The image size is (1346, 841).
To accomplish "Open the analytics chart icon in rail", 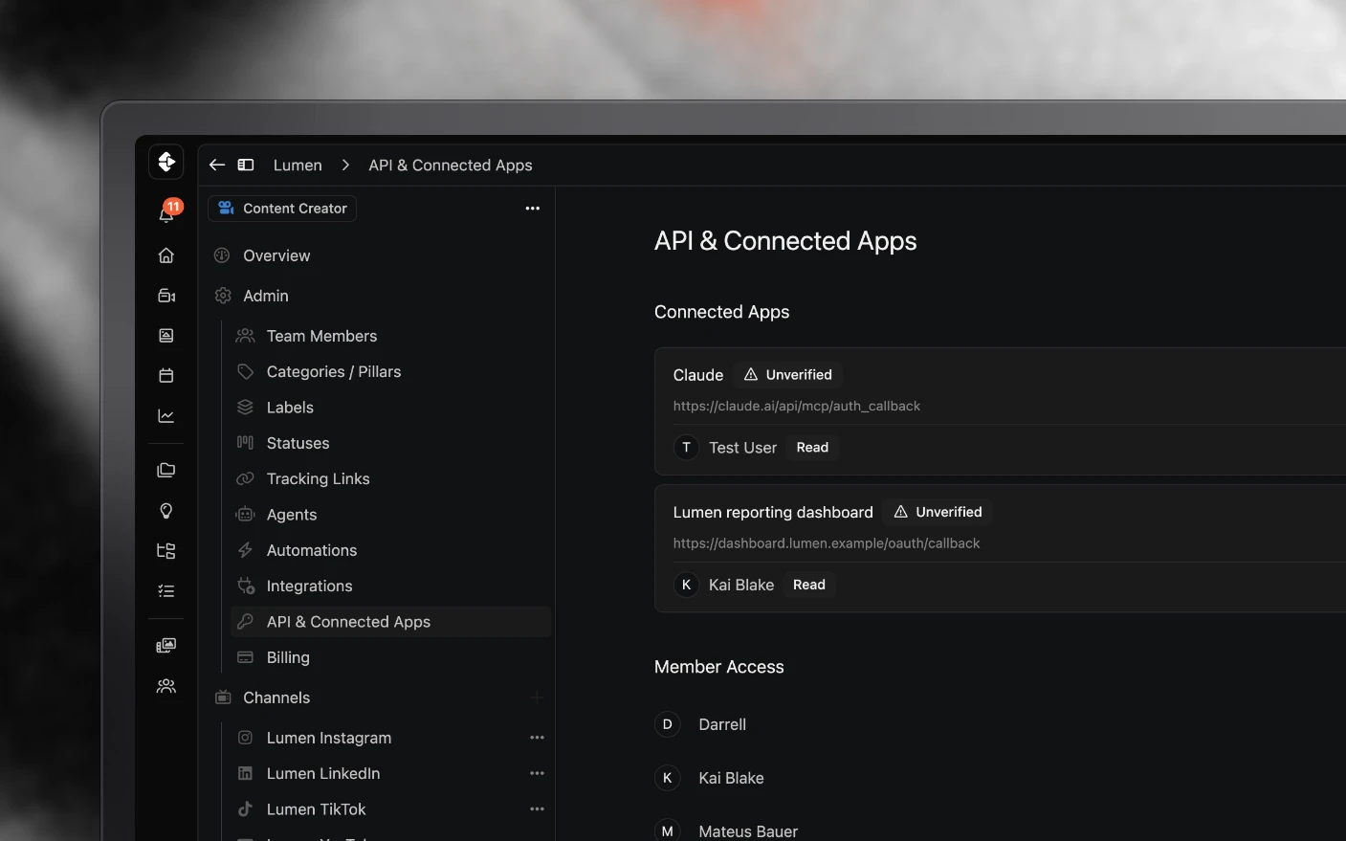I will click(x=166, y=416).
